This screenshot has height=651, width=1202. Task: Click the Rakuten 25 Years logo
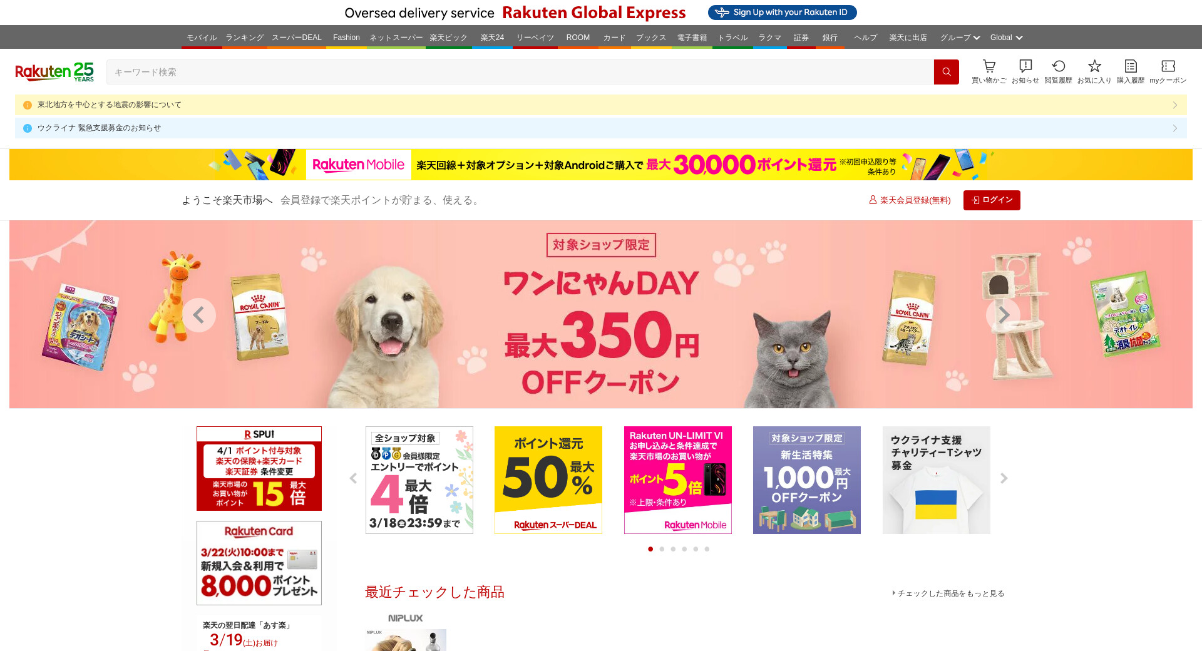(54, 72)
